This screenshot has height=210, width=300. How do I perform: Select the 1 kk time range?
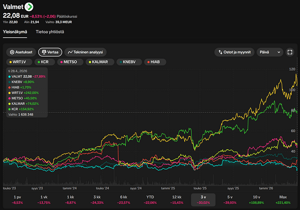pos(70,200)
